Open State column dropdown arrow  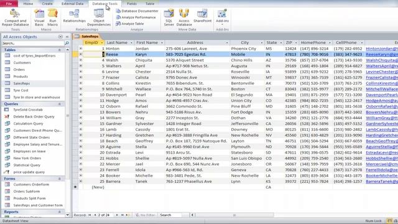[280, 43]
